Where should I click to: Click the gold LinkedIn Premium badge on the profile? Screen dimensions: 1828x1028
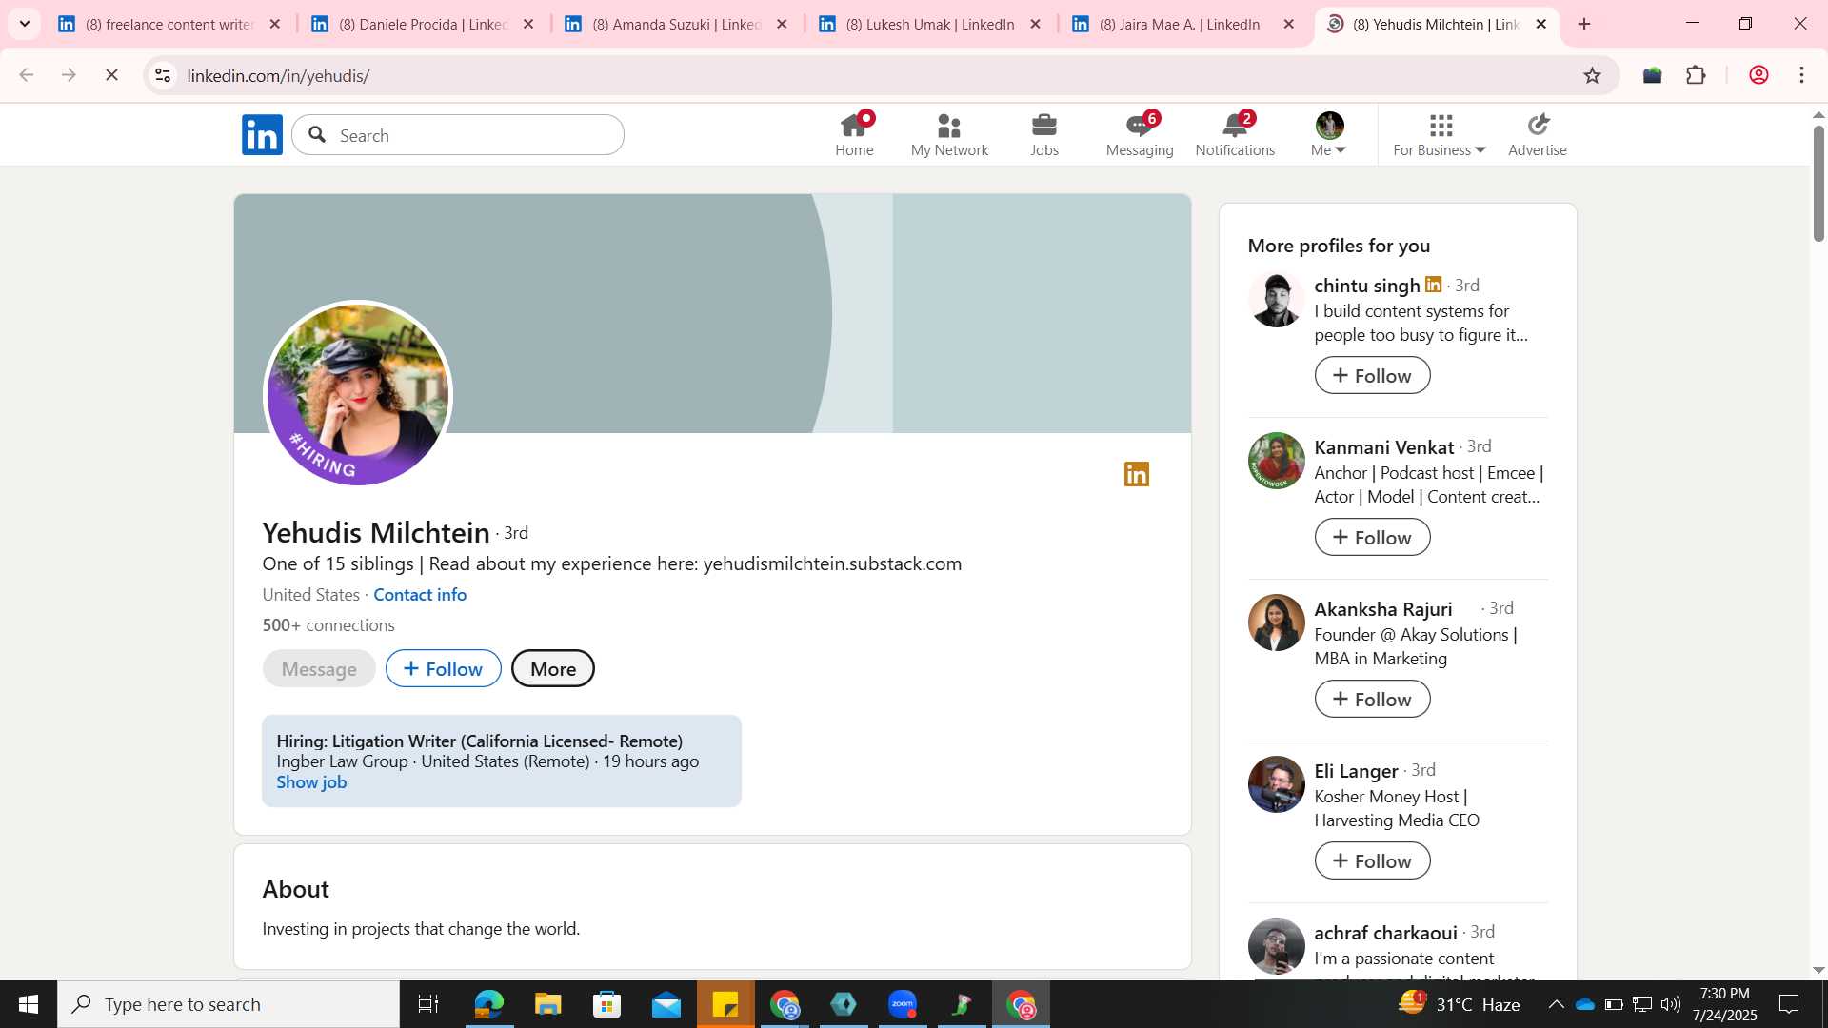tap(1137, 474)
